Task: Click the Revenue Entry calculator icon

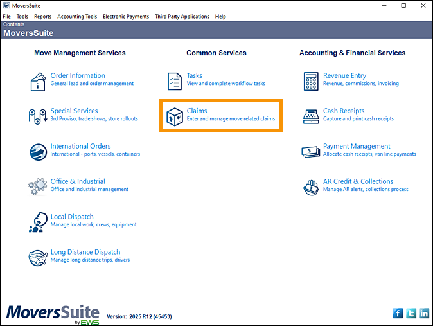Action: pyautogui.click(x=311, y=81)
